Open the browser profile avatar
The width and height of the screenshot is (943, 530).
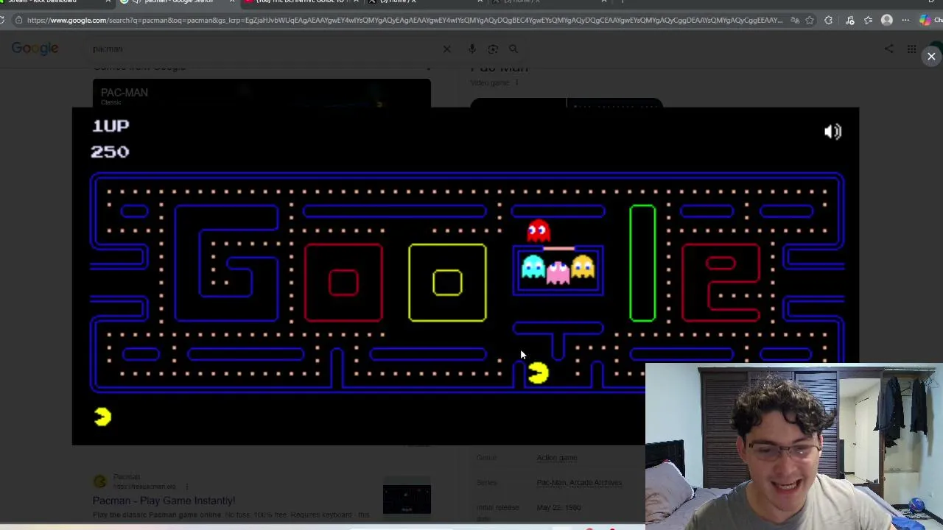[887, 20]
